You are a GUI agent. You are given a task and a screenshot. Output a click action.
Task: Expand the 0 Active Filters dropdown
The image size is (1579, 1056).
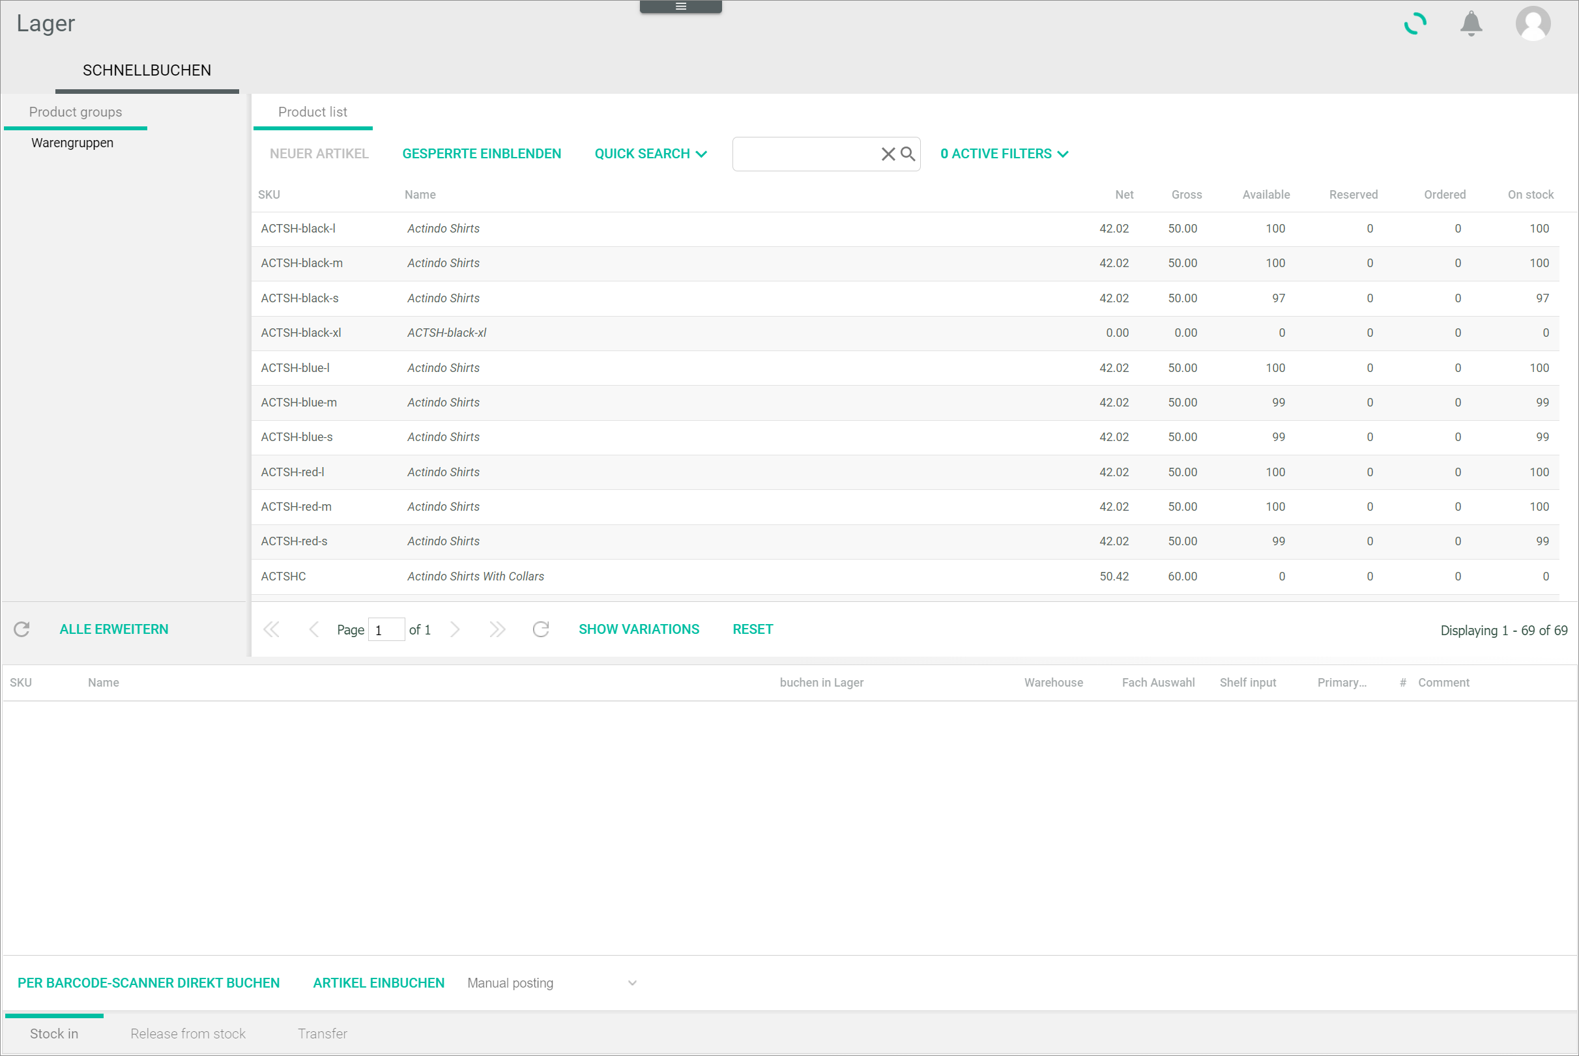pyautogui.click(x=1004, y=154)
